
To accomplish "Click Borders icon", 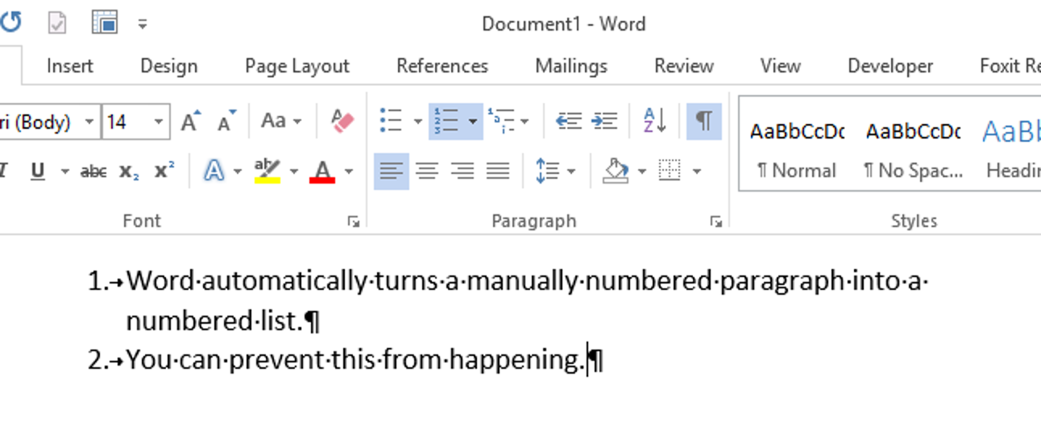I will (x=670, y=171).
